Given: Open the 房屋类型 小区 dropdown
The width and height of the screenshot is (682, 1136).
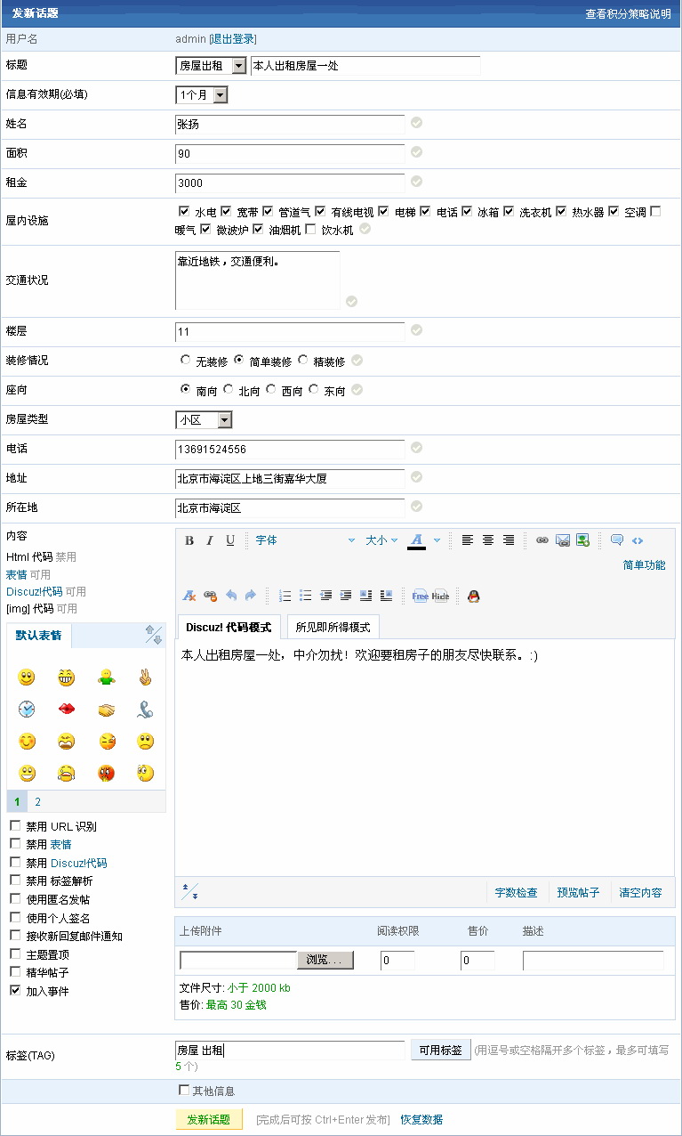Looking at the screenshot, I should [x=204, y=419].
